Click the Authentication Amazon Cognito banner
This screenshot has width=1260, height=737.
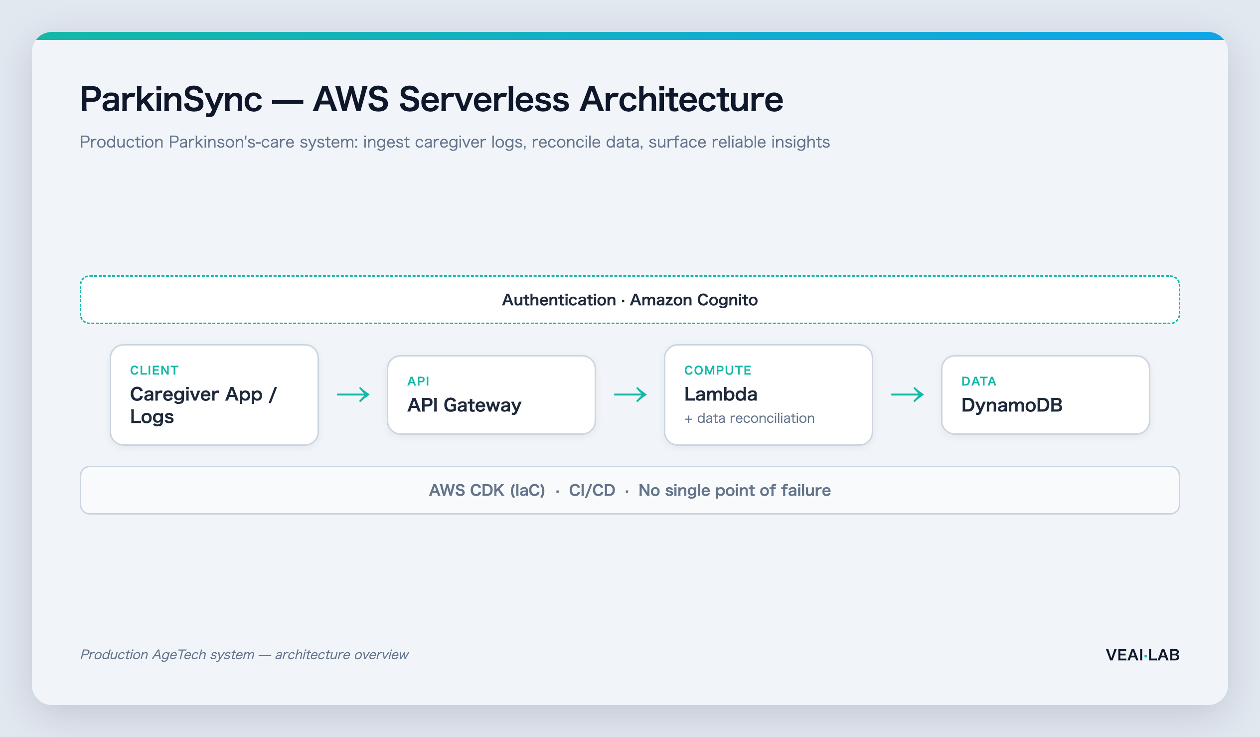[630, 300]
